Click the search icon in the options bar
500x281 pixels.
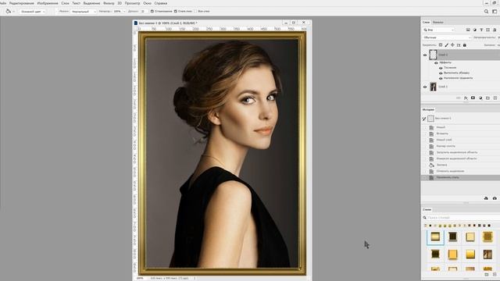point(486,12)
